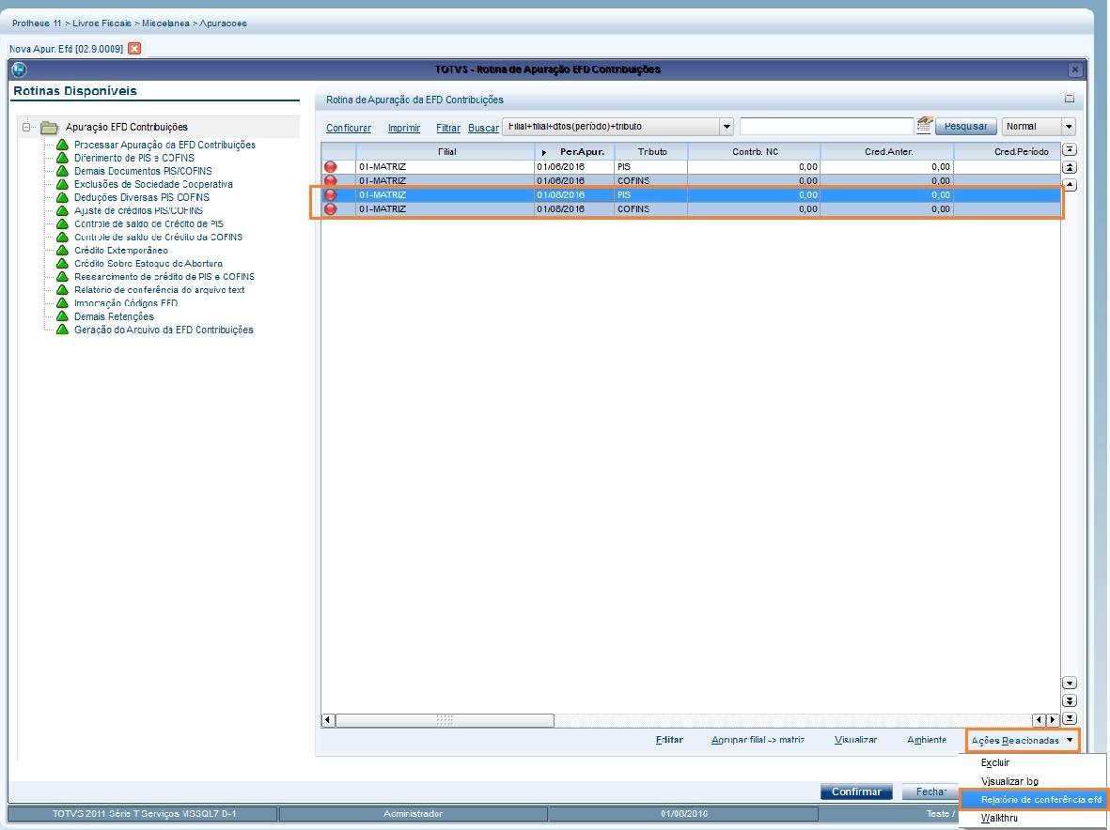This screenshot has width=1110, height=830.
Task: Focus the search text field
Action: tap(827, 127)
